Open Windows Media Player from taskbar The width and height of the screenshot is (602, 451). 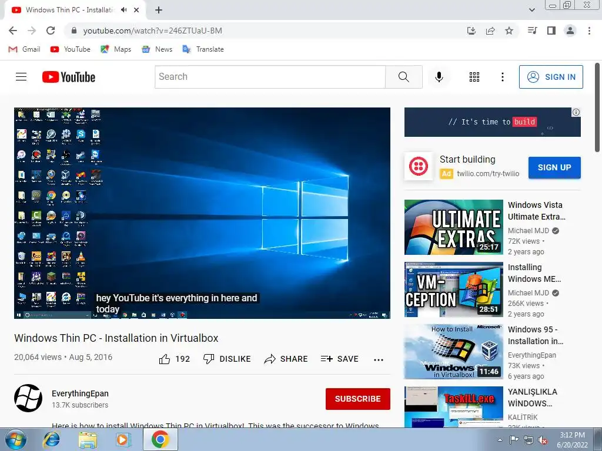pyautogui.click(x=123, y=440)
